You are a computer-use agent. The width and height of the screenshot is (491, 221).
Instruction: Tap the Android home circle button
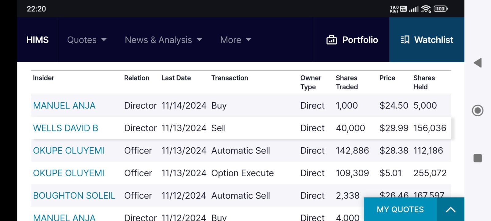click(477, 110)
